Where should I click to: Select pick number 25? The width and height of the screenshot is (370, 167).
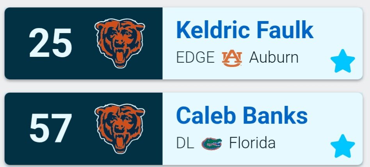tap(50, 44)
